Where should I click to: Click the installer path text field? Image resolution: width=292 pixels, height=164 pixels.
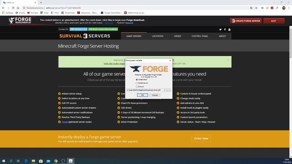click(x=145, y=90)
